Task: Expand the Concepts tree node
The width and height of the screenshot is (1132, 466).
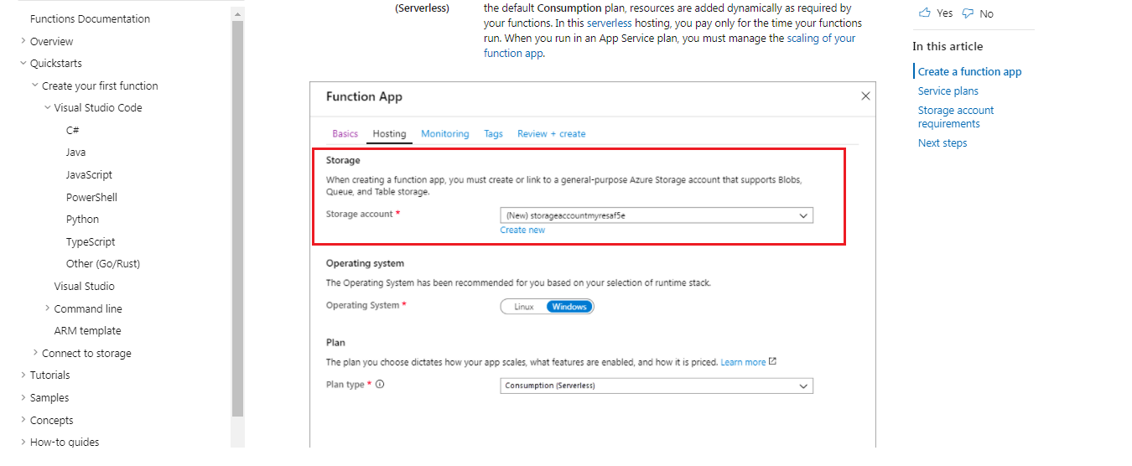Action: (x=23, y=421)
